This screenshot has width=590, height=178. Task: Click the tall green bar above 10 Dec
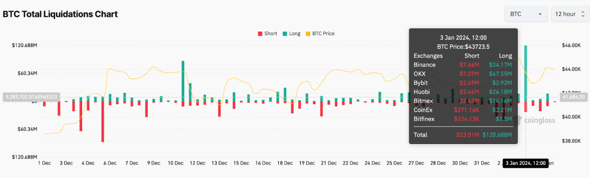(183, 80)
